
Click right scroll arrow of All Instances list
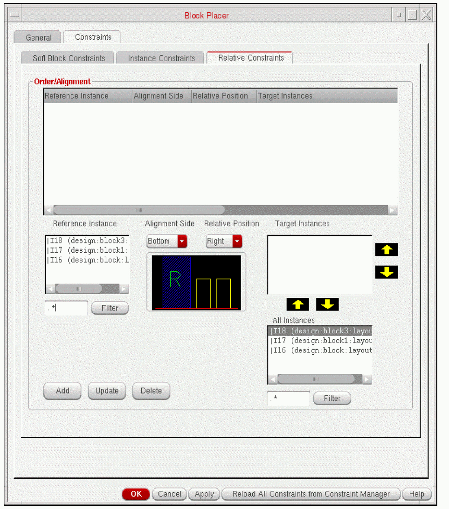pyautogui.click(x=367, y=379)
